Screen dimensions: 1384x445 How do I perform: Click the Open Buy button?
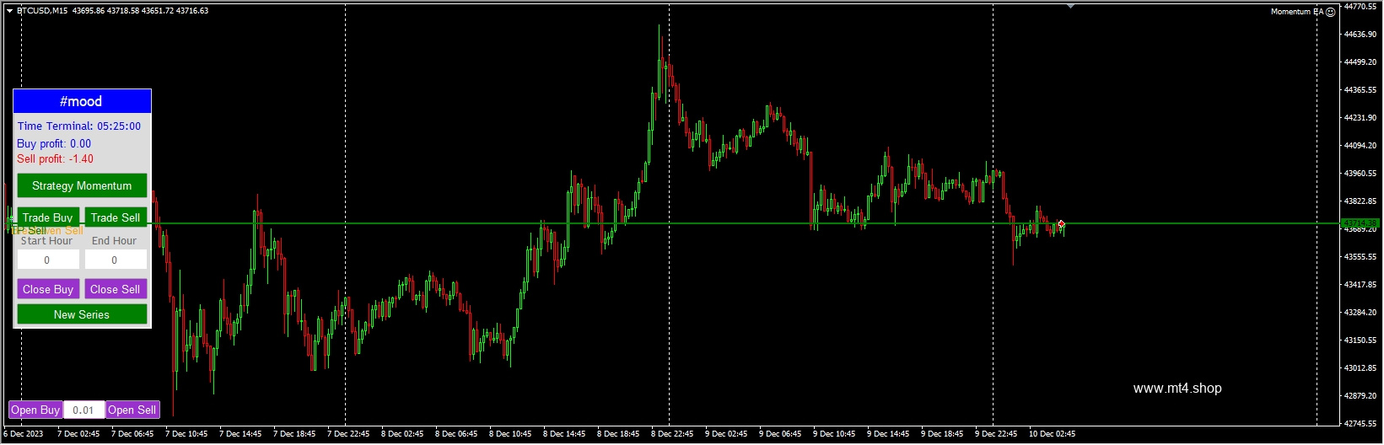35,410
